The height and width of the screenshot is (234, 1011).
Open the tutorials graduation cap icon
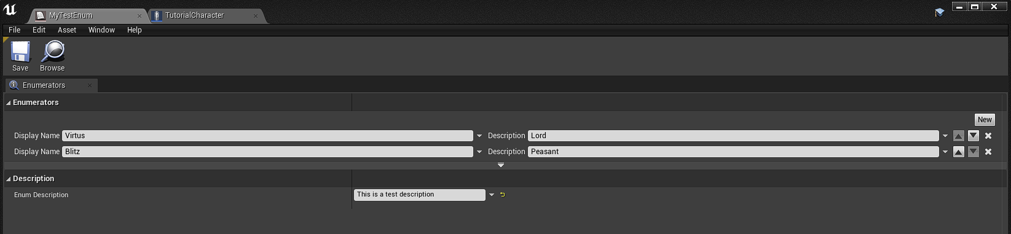pos(939,12)
